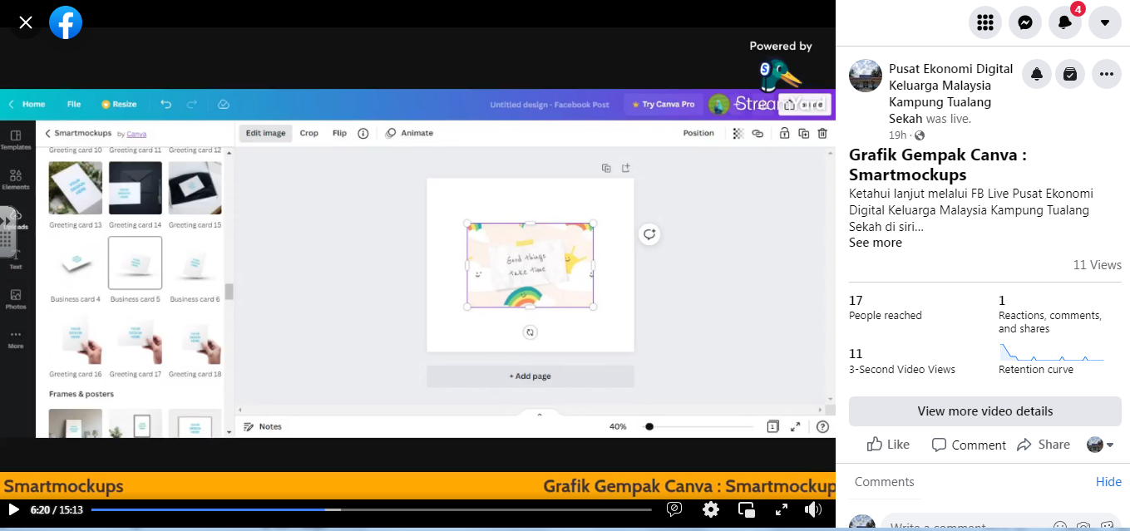Viewport: 1130px width, 531px height.
Task: Click Animate in Canva toolbar
Action: 409,133
